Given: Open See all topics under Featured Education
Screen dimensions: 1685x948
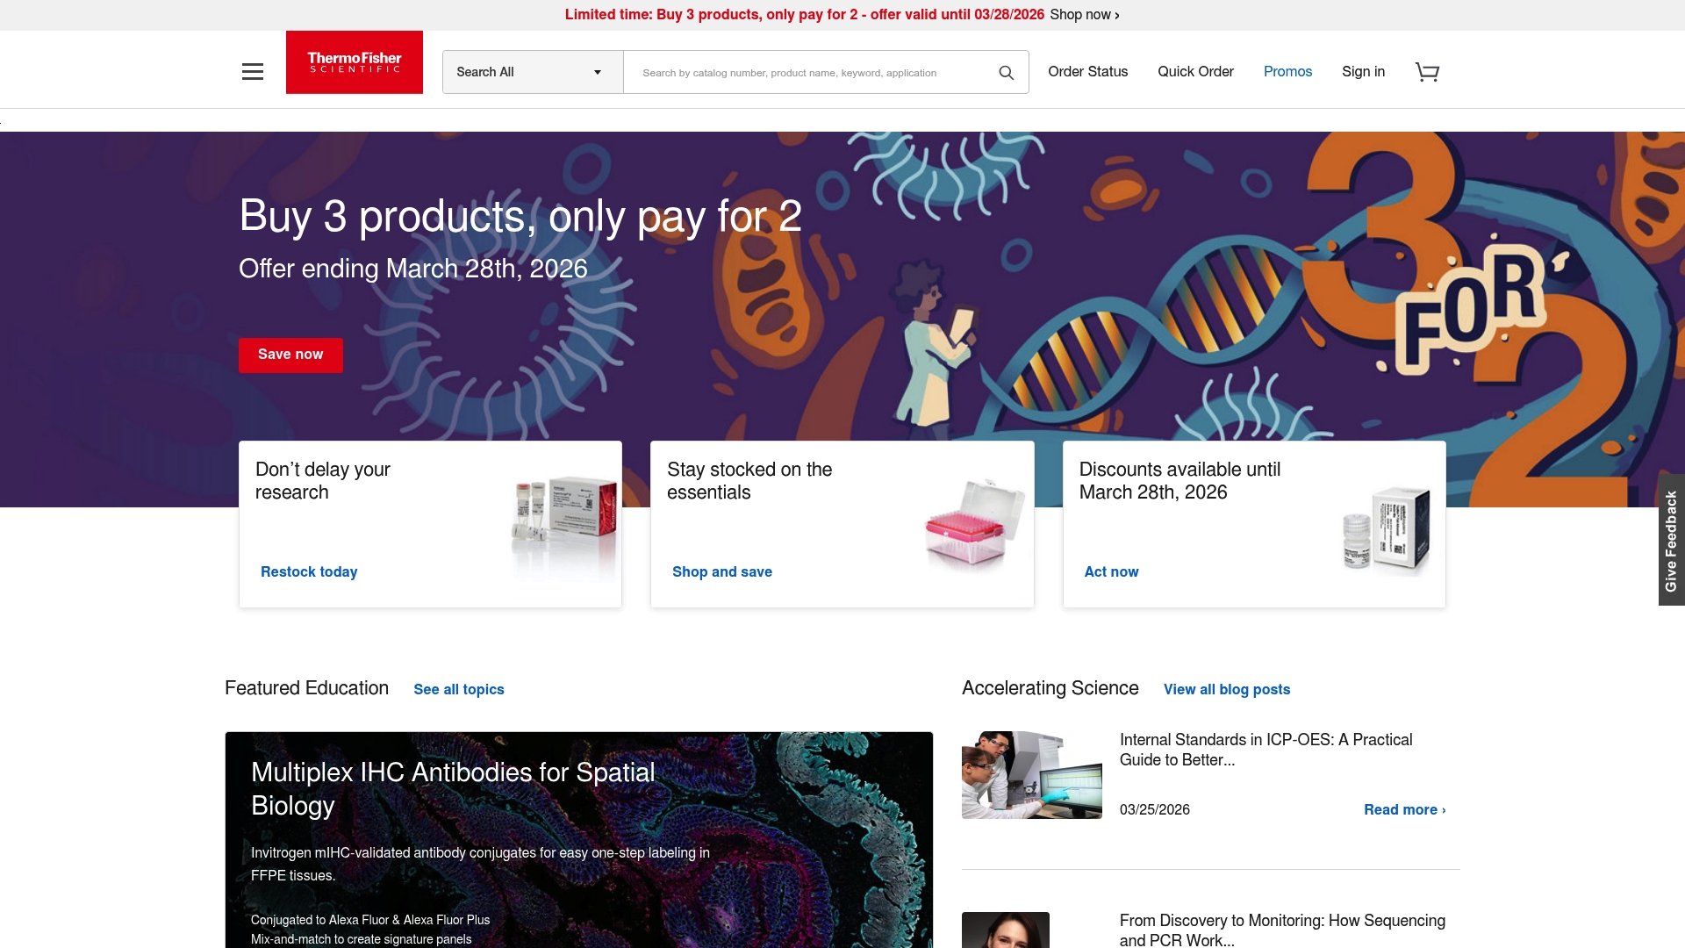Looking at the screenshot, I should coord(459,689).
